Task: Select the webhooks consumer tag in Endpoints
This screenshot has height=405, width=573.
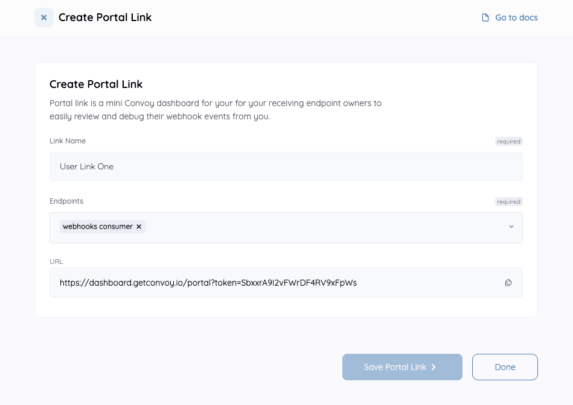Action: 97,227
